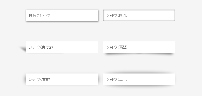
Task: Select the シャドウ(上下) text label
Action: point(117,79)
